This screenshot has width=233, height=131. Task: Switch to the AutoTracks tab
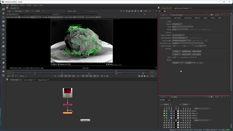188,18
